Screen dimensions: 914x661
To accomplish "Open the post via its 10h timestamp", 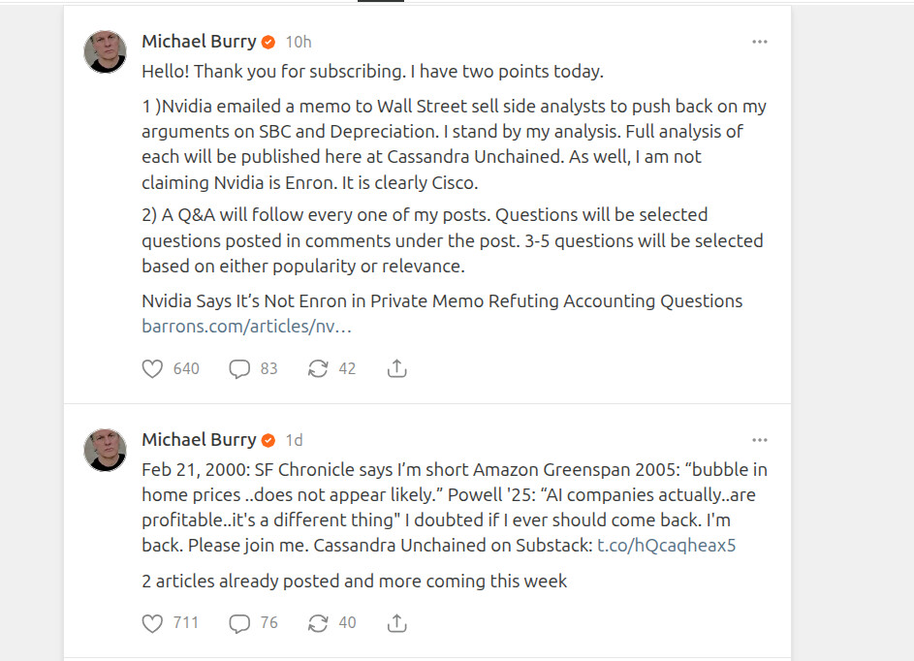I will [299, 42].
